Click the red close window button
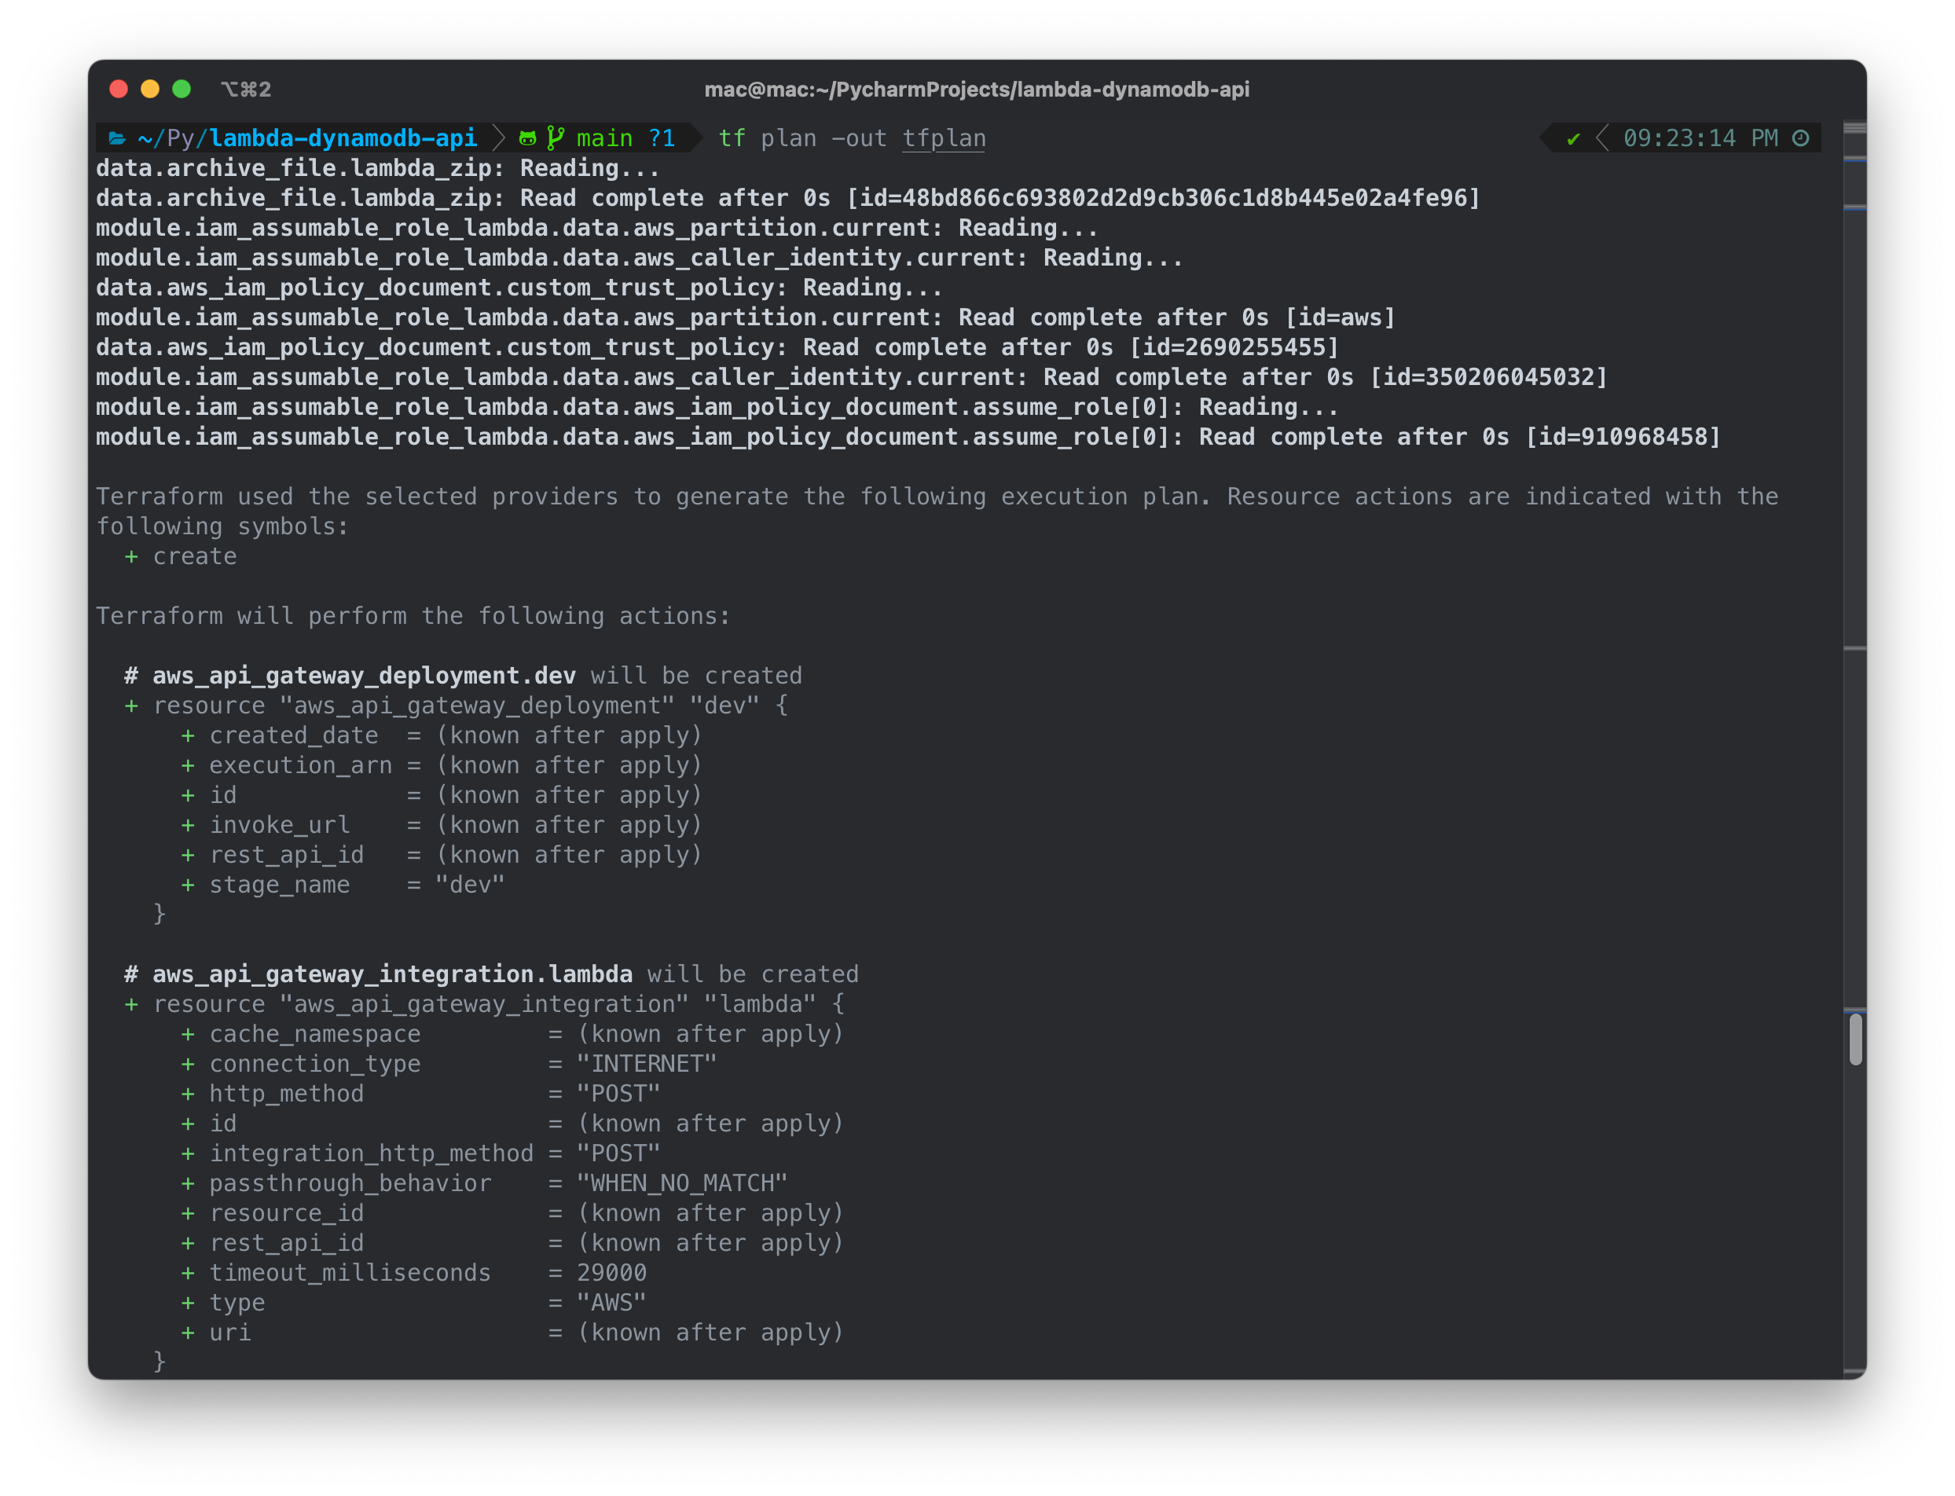Image resolution: width=1955 pixels, height=1496 pixels. click(119, 89)
